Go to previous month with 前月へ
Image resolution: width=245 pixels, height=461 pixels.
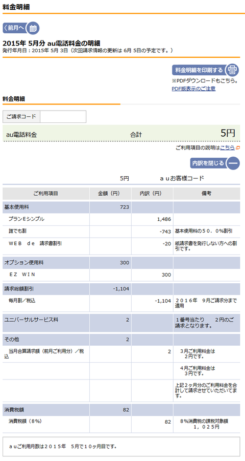[x=15, y=28]
